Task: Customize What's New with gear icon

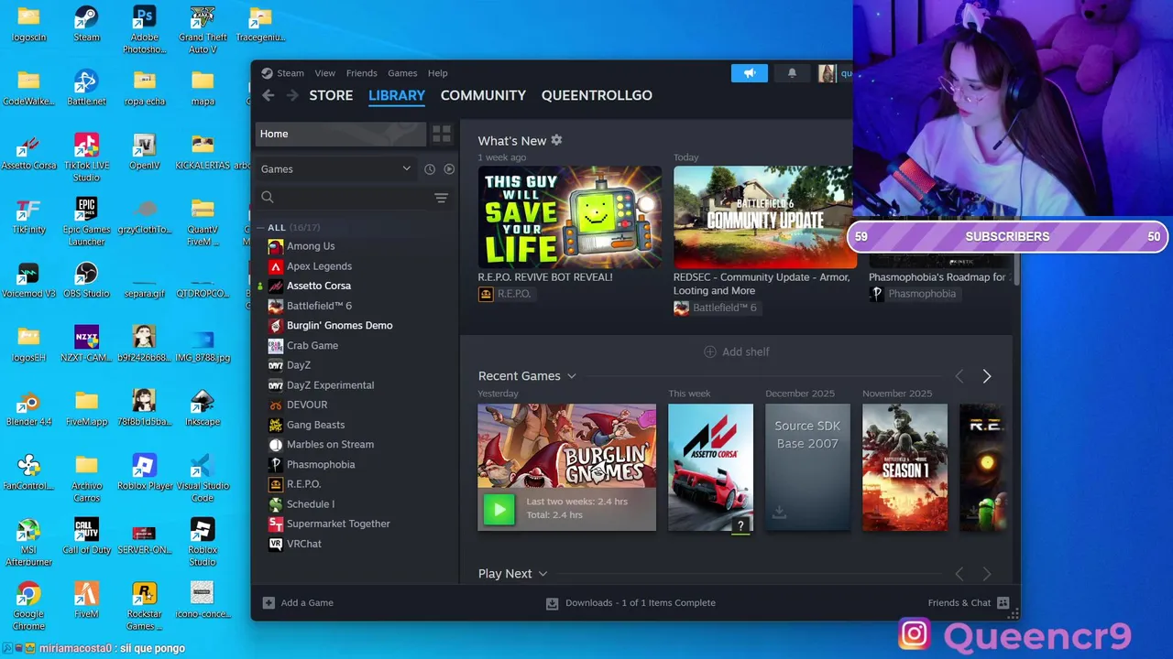Action: tap(556, 140)
